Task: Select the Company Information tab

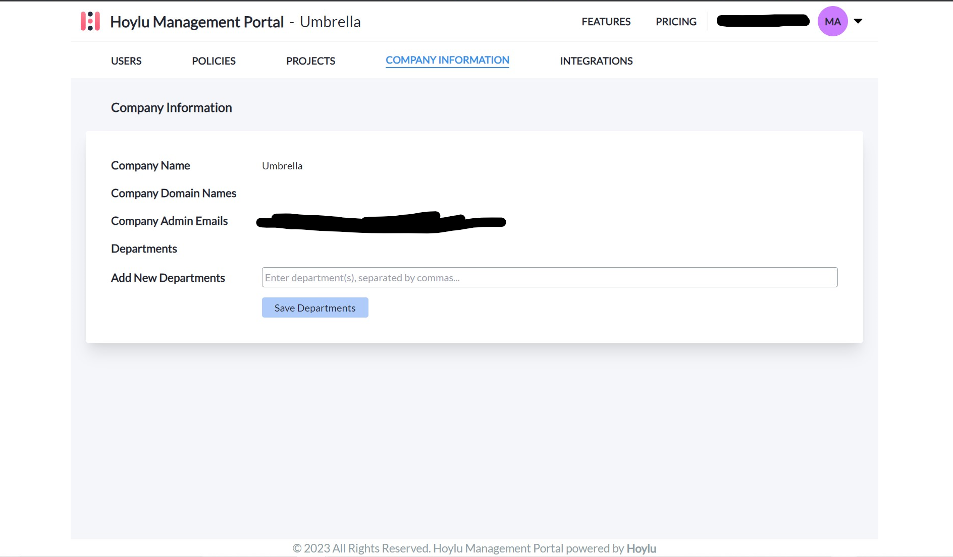Action: point(447,60)
